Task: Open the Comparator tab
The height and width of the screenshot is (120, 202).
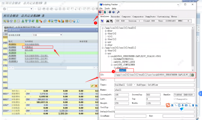Action: (x=138, y=16)
